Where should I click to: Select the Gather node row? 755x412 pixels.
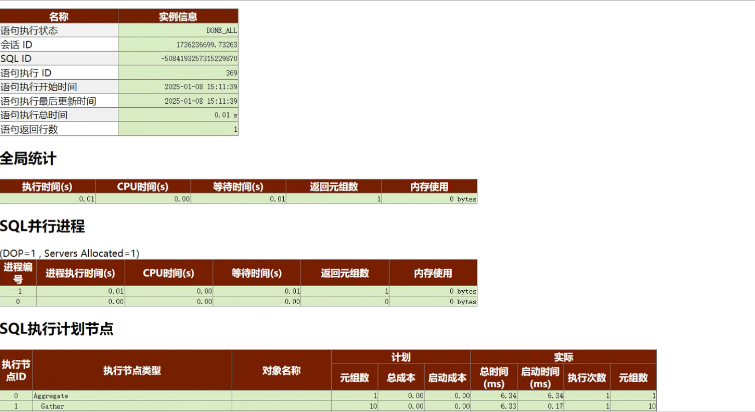click(x=53, y=406)
